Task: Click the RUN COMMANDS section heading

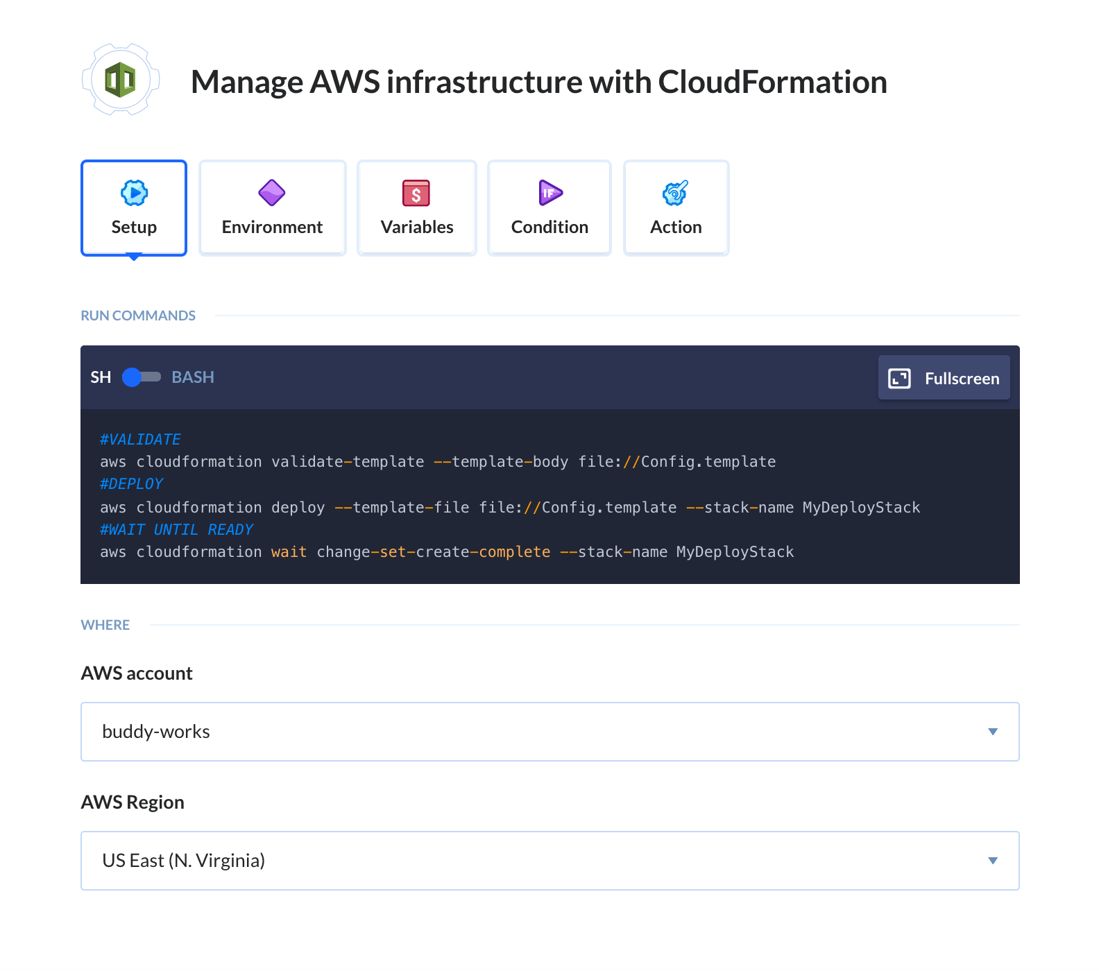Action: 138,316
